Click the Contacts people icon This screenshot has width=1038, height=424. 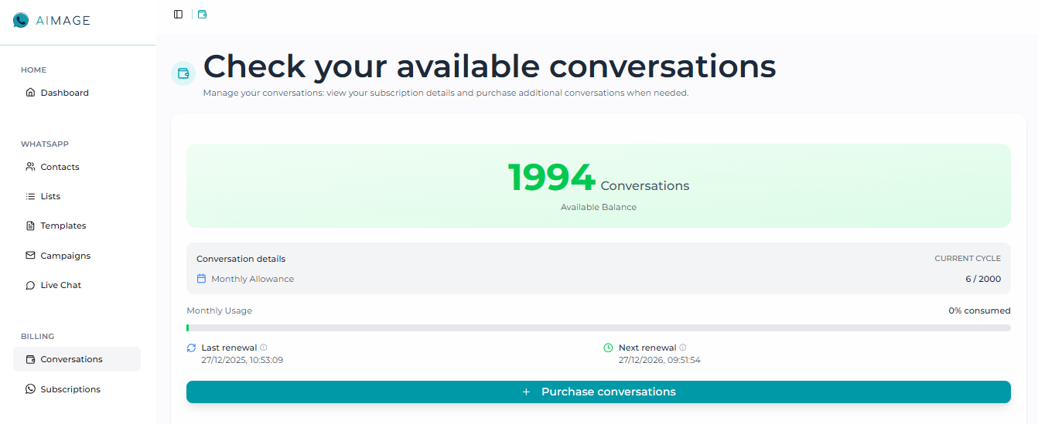point(31,167)
